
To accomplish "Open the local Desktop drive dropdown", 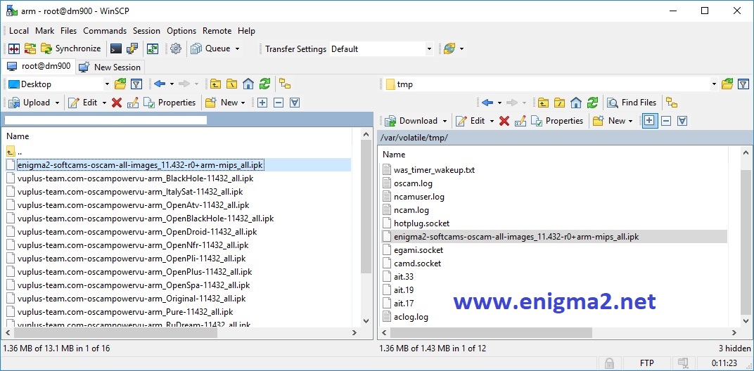I will [x=107, y=84].
